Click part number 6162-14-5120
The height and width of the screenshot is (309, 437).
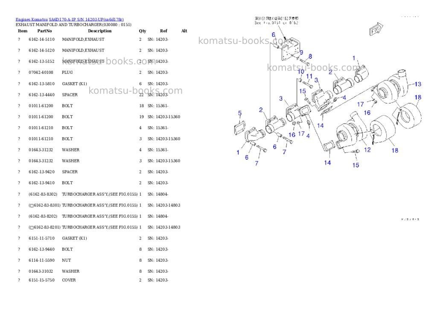pos(41,50)
